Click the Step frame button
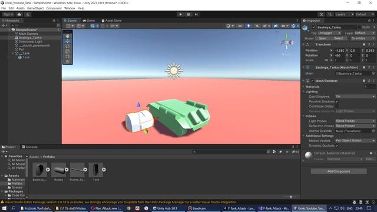Screen dimensions: 377x212 [x=196, y=14]
